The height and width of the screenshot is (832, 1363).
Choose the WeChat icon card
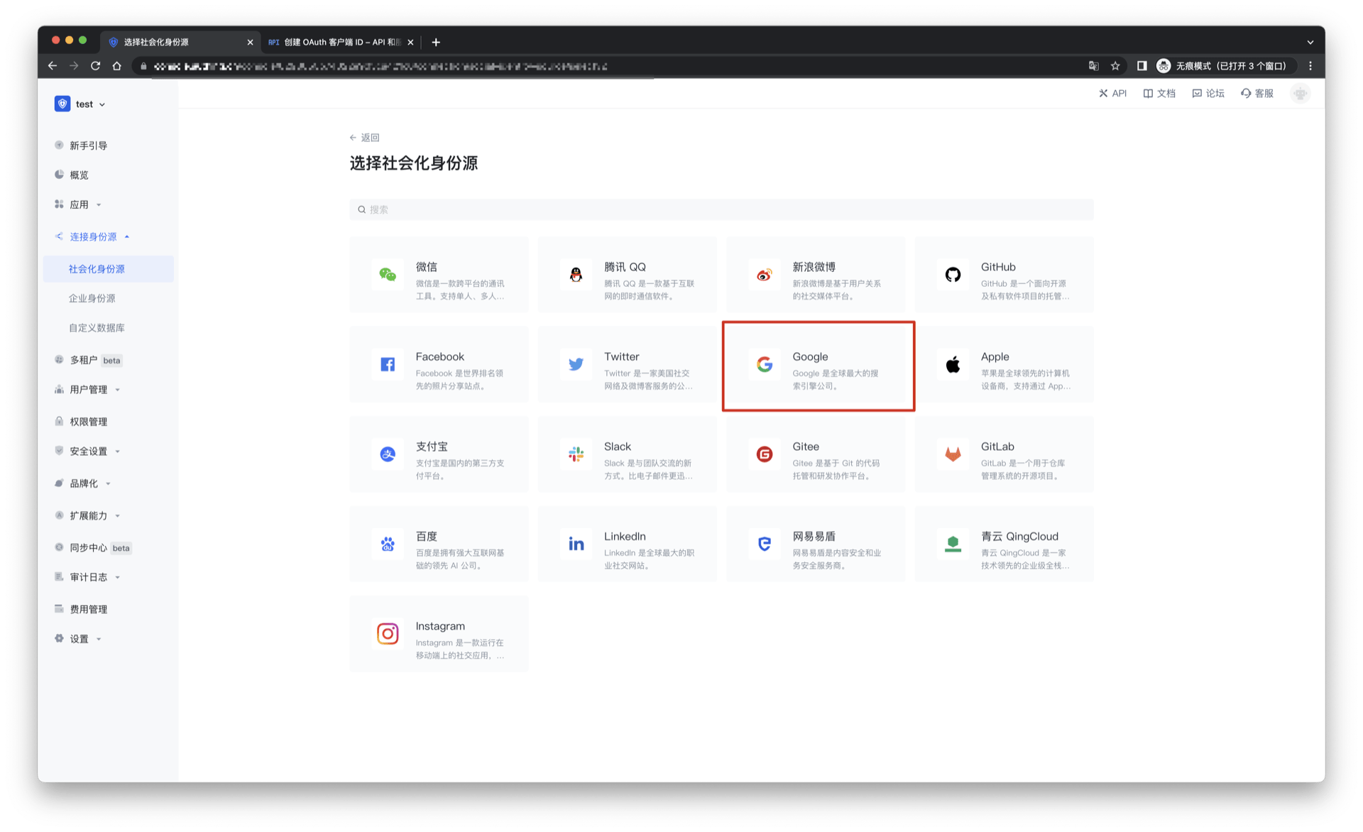coord(388,275)
